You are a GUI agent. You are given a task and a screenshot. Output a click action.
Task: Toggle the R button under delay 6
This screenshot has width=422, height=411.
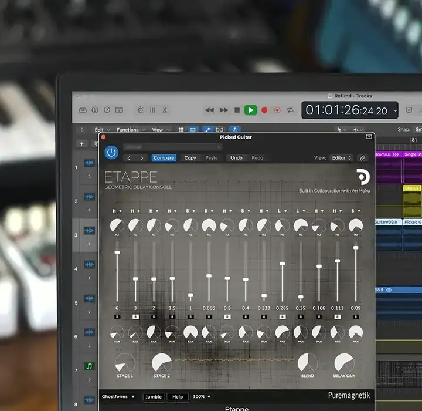(x=117, y=317)
